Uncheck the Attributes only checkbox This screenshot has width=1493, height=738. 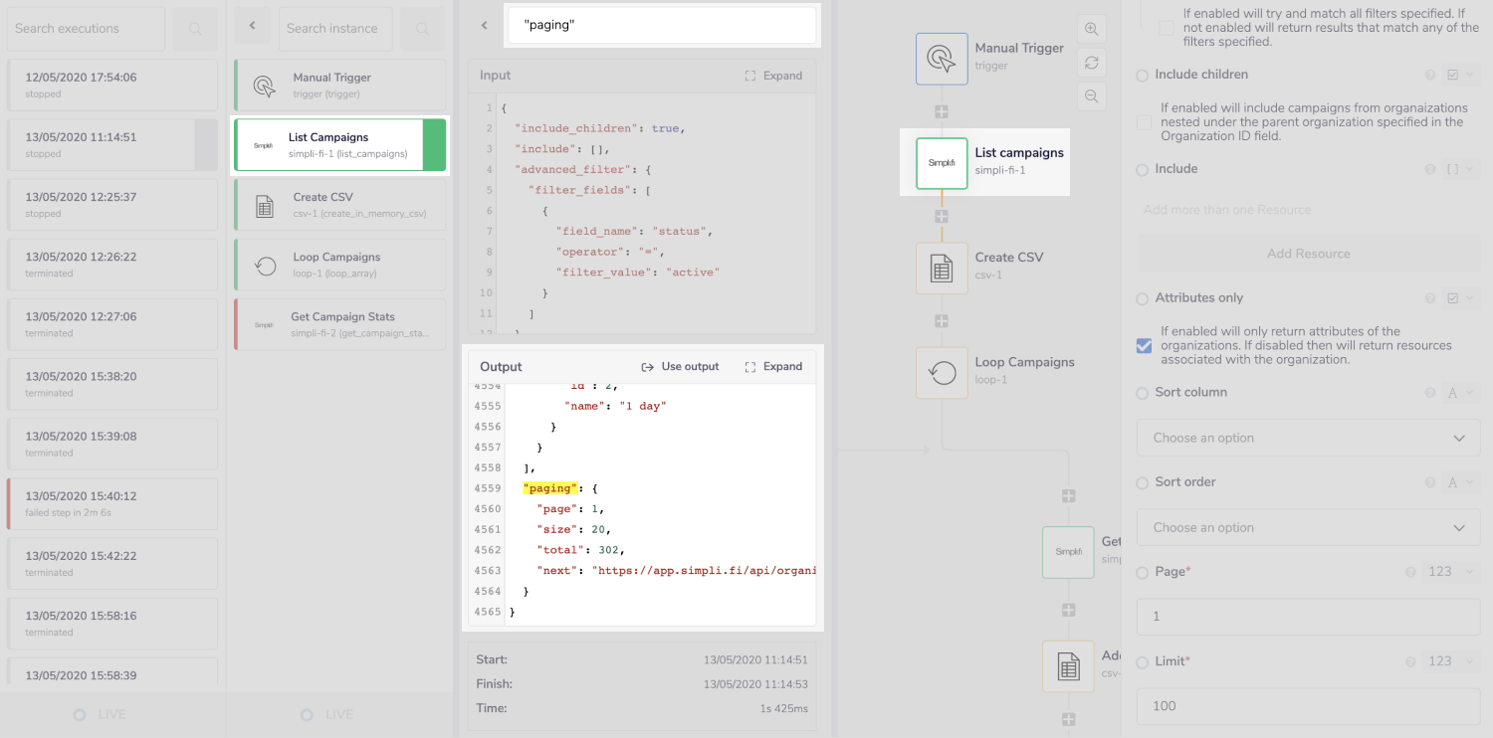(1143, 347)
